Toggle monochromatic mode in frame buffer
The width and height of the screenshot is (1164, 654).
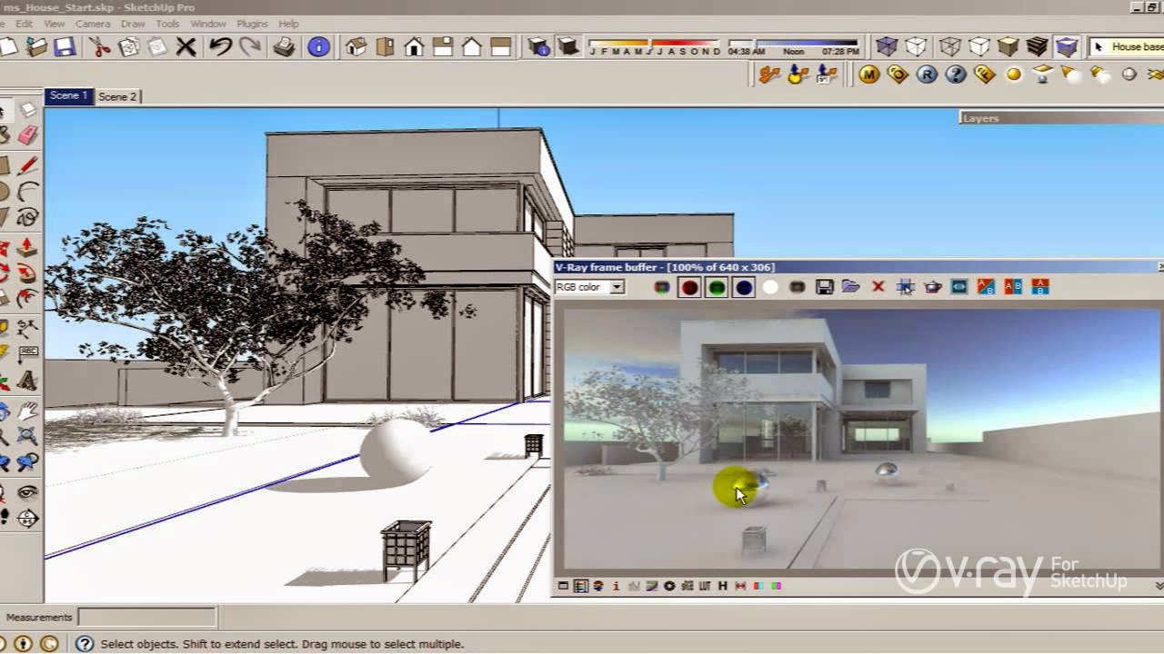point(798,287)
